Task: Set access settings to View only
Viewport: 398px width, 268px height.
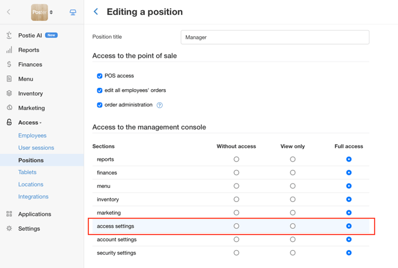Action: [293, 226]
